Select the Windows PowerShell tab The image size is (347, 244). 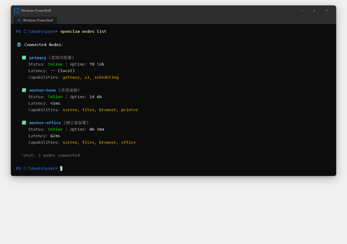click(x=35, y=20)
